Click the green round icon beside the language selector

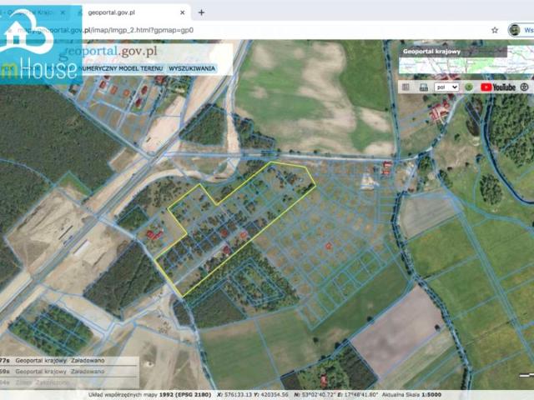pos(469,87)
